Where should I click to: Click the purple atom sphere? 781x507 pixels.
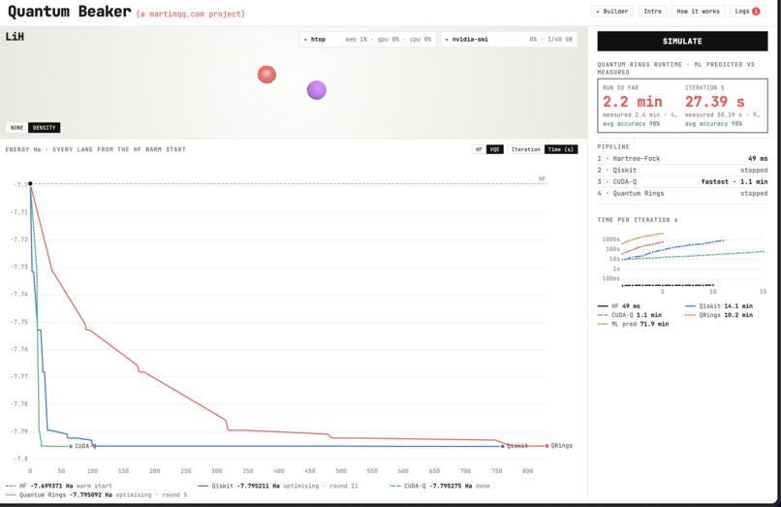pyautogui.click(x=316, y=90)
